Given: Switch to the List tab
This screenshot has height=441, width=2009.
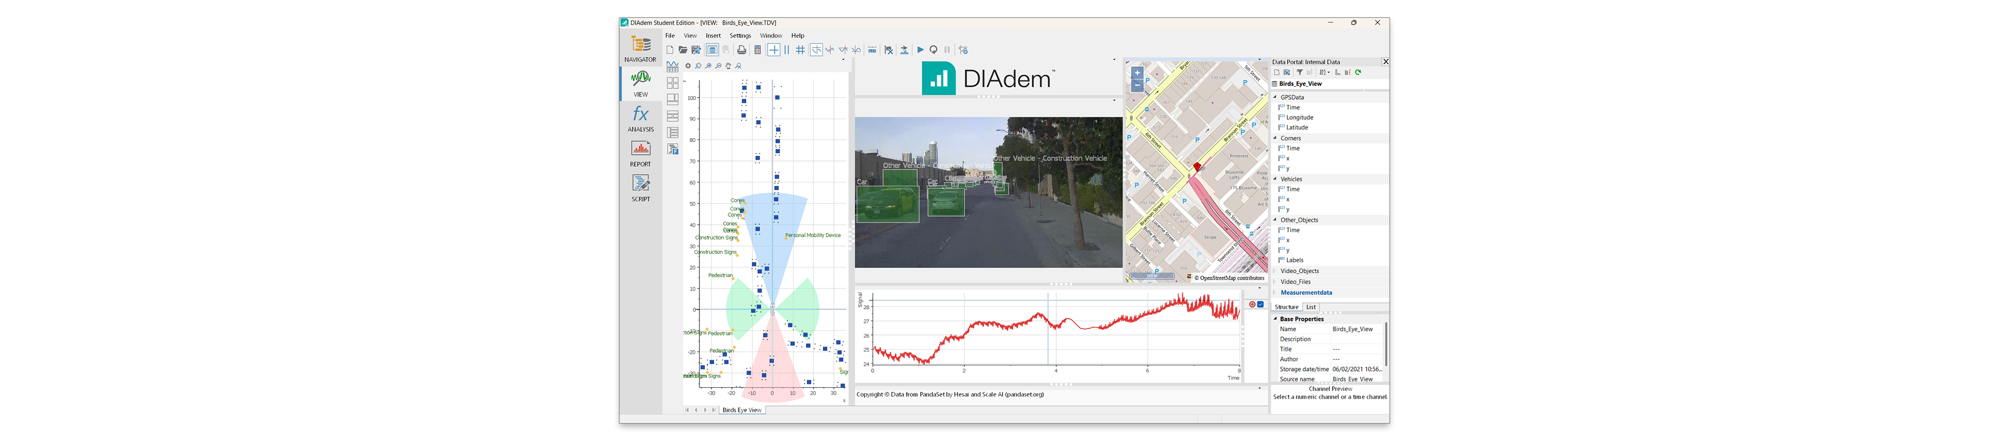Looking at the screenshot, I should point(1311,307).
